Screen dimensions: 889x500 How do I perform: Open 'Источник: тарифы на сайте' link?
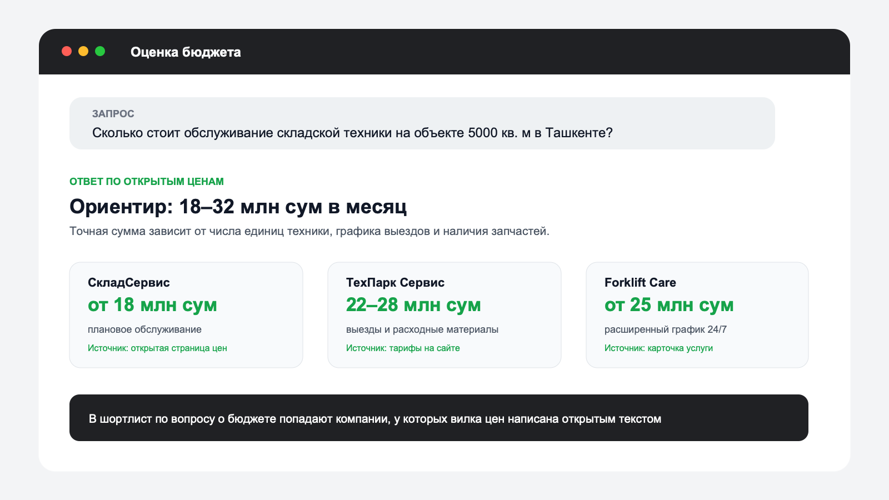(x=403, y=348)
